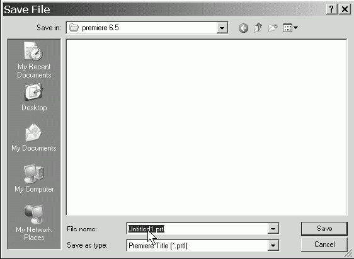Navigate up one folder level
The height and width of the screenshot is (259, 354).
click(x=258, y=28)
